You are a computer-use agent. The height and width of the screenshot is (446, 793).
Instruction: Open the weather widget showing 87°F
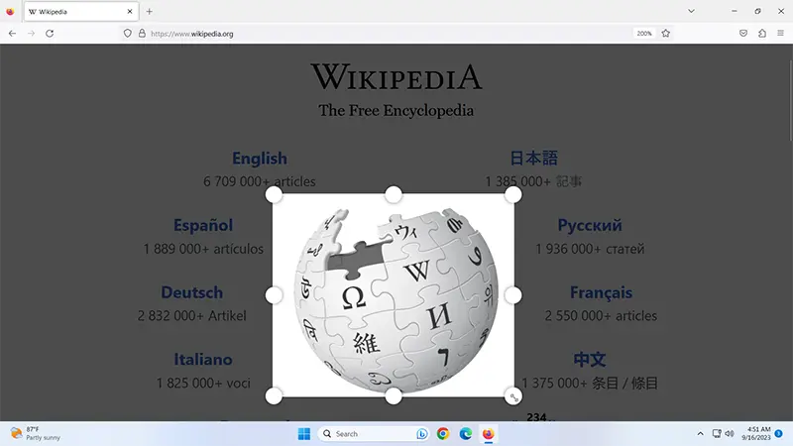tap(36, 433)
